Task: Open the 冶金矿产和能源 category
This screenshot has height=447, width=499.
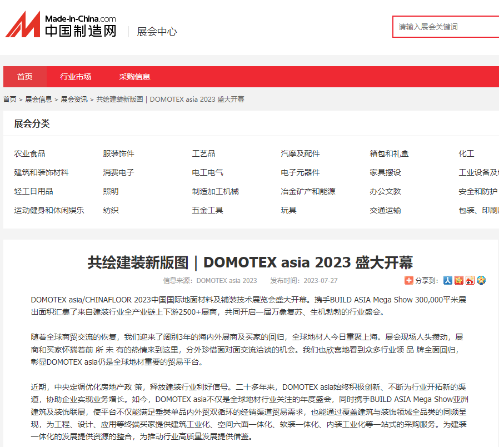Action: 308,191
